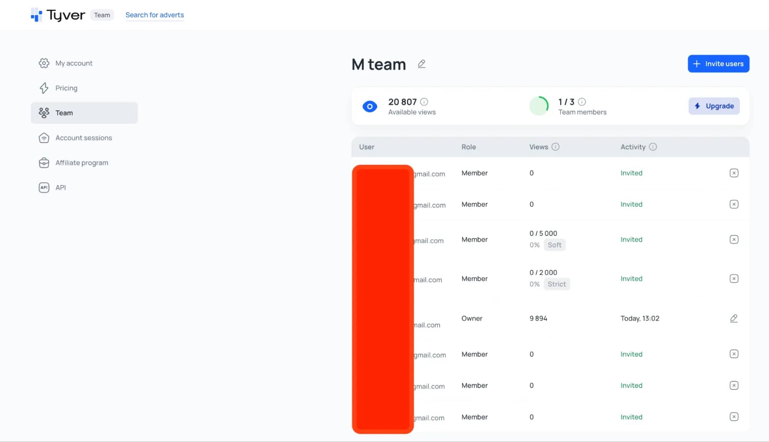Open the API section
The image size is (769, 442).
point(84,187)
